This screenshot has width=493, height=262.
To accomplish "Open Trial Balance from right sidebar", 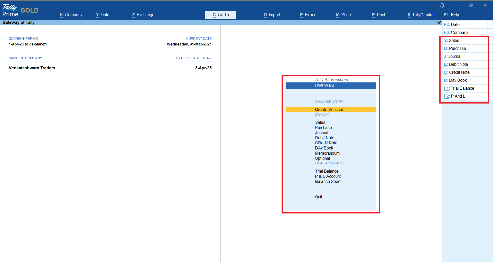I will (x=465, y=88).
